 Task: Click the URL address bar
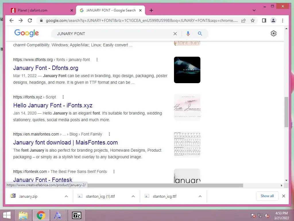click(x=142, y=20)
